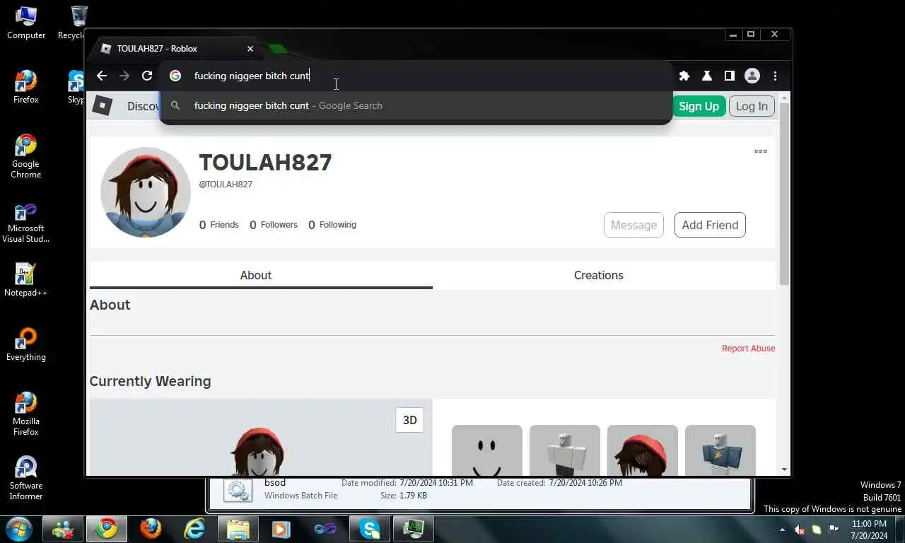The width and height of the screenshot is (905, 543).
Task: Open the 0 Followers list
Action: 274,225
